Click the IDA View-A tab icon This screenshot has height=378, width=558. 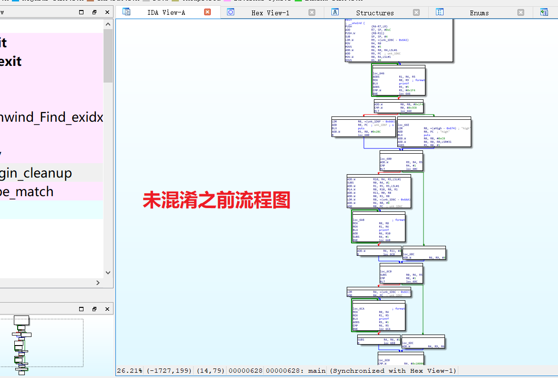point(126,12)
